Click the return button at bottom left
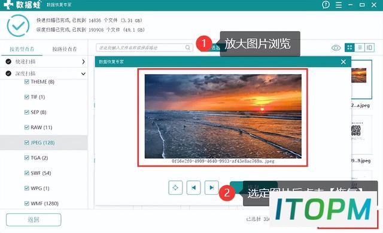 [x=34, y=220]
